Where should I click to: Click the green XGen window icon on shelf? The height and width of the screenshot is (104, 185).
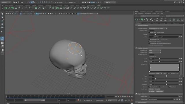click(x=6, y=8)
